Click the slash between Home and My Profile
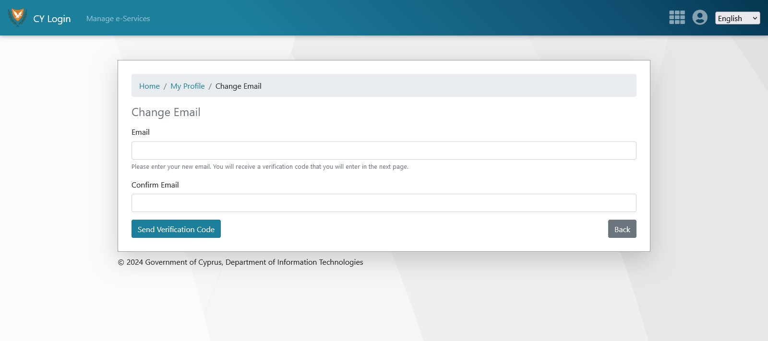 pos(165,86)
